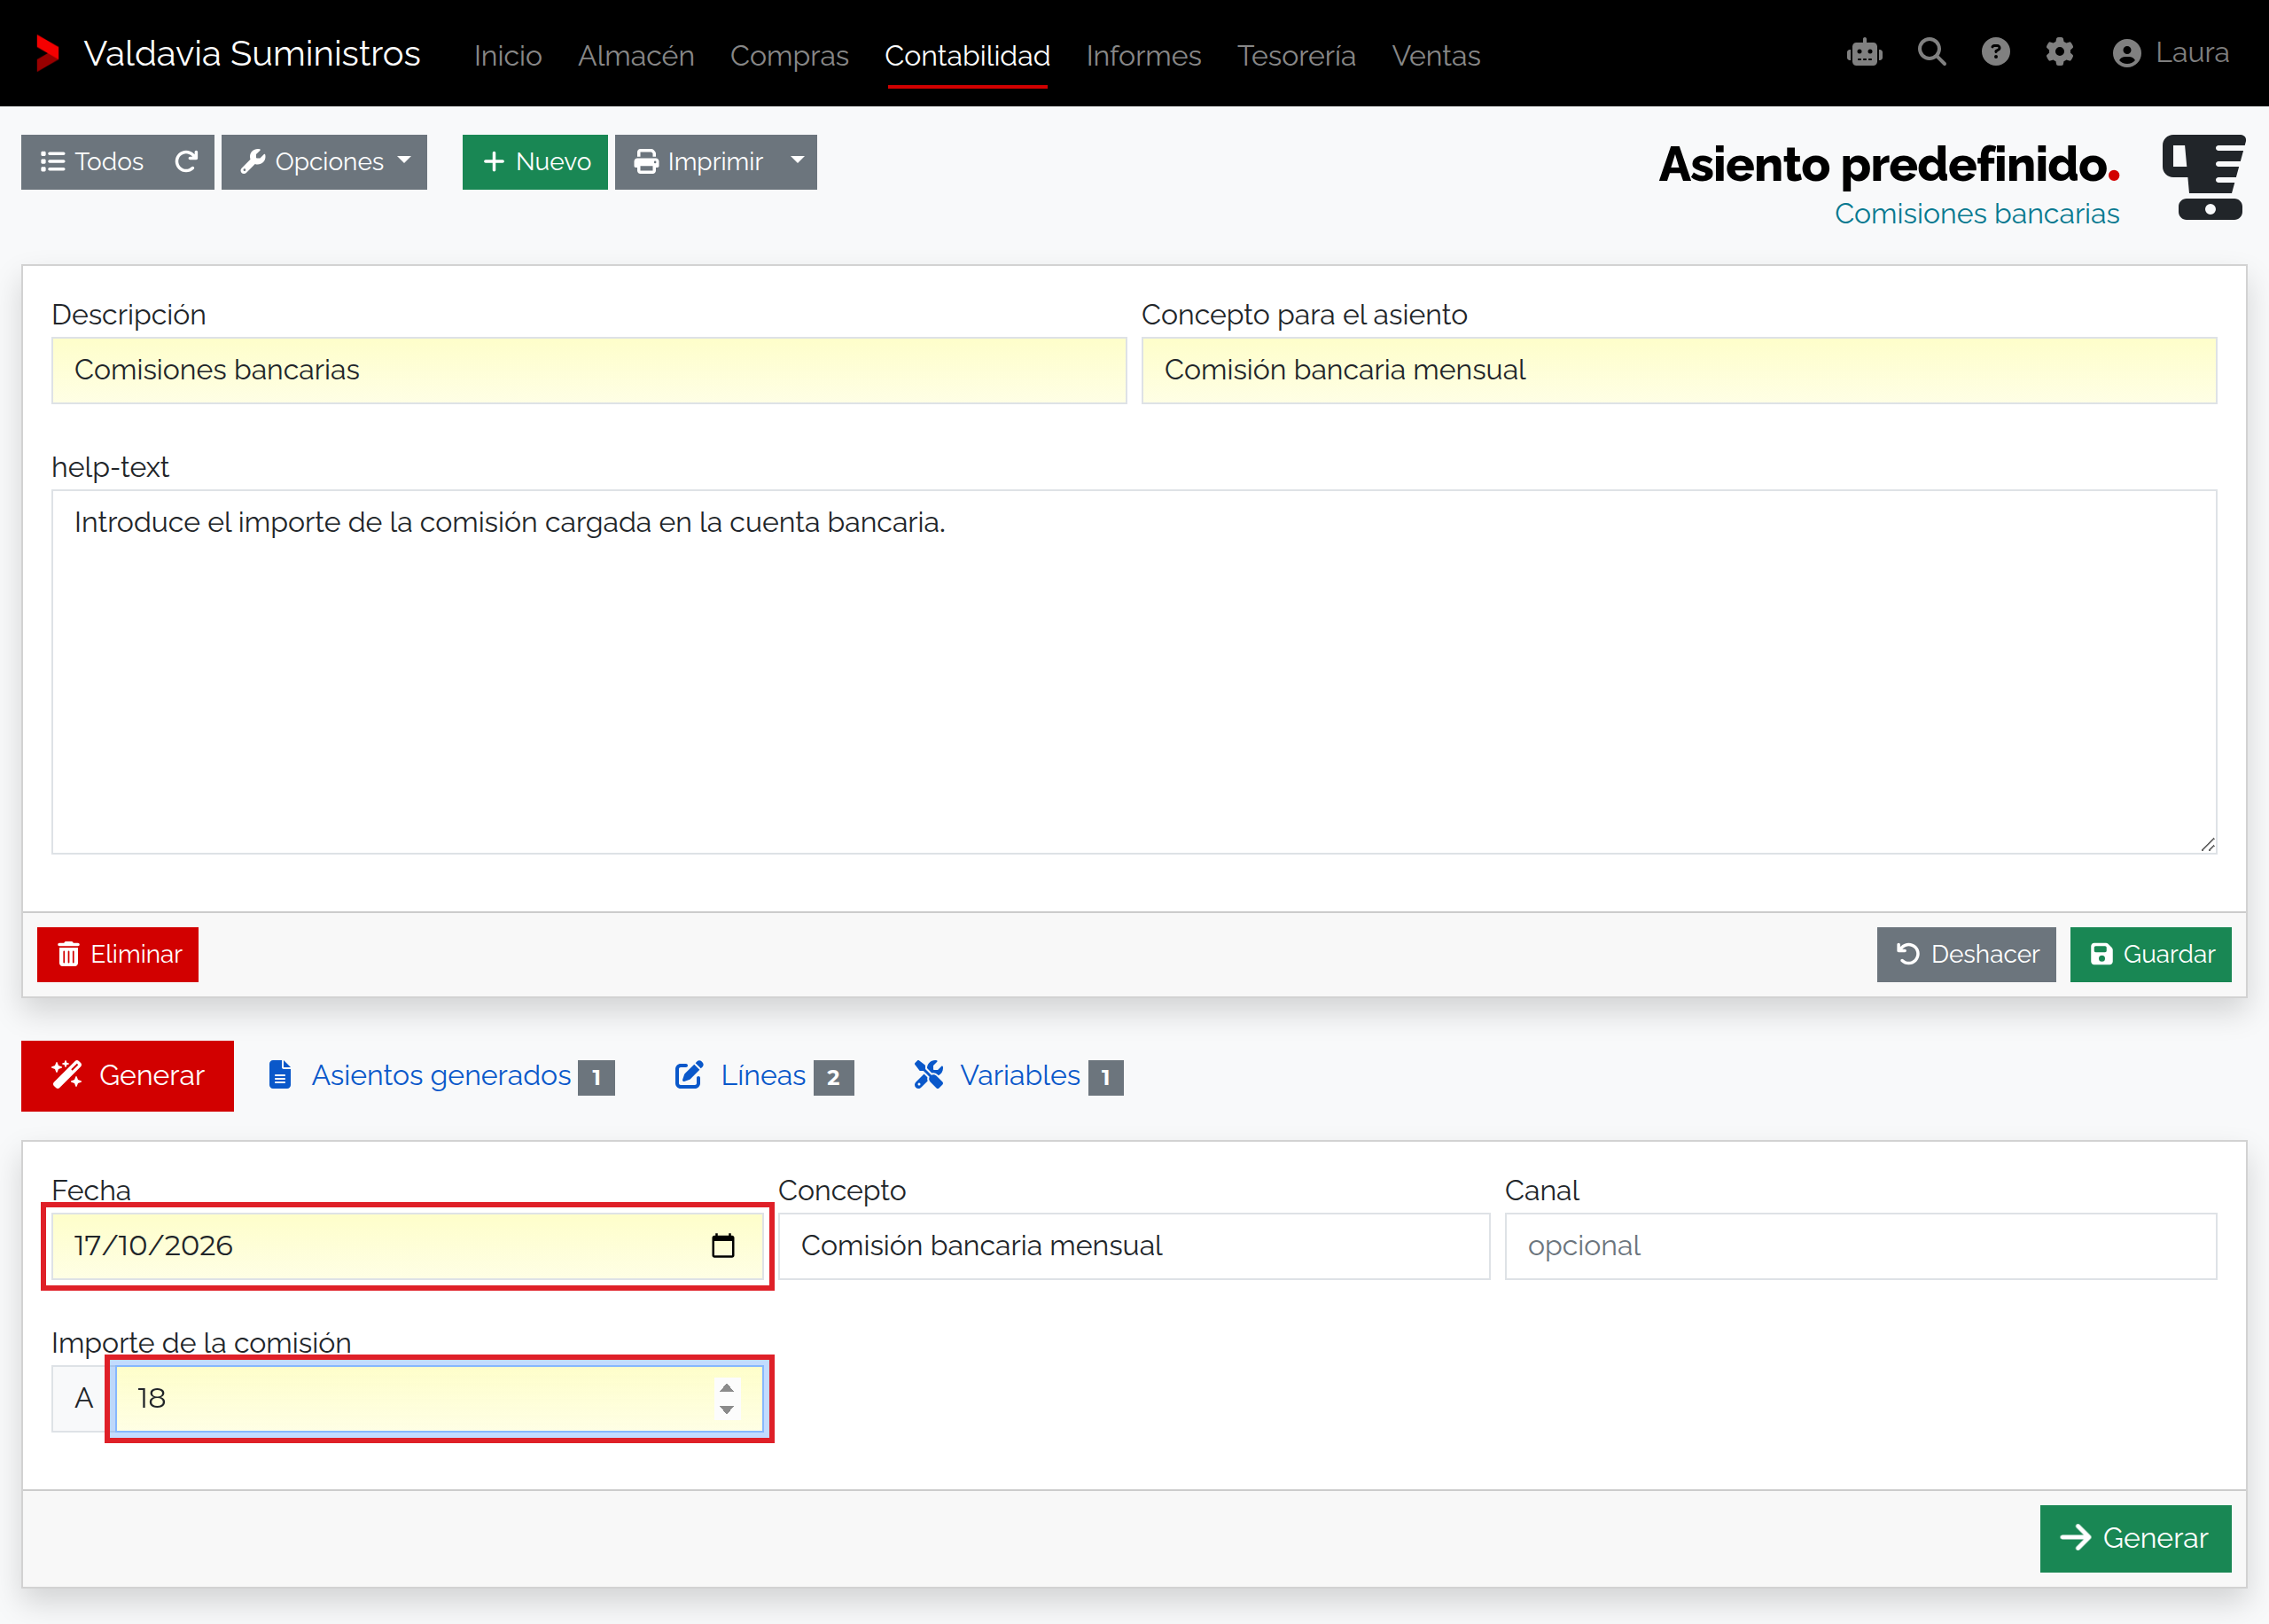This screenshot has width=2269, height=1624.
Task: Click the Deshacer undo button
Action: pyautogui.click(x=1965, y=954)
